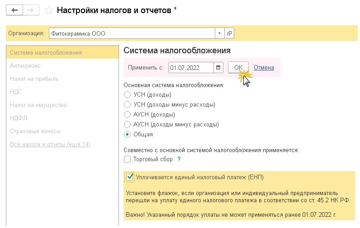This screenshot has width=360, height=228.
Task: Choose АУСН (доходы минус расходы) option
Action: pyautogui.click(x=127, y=125)
